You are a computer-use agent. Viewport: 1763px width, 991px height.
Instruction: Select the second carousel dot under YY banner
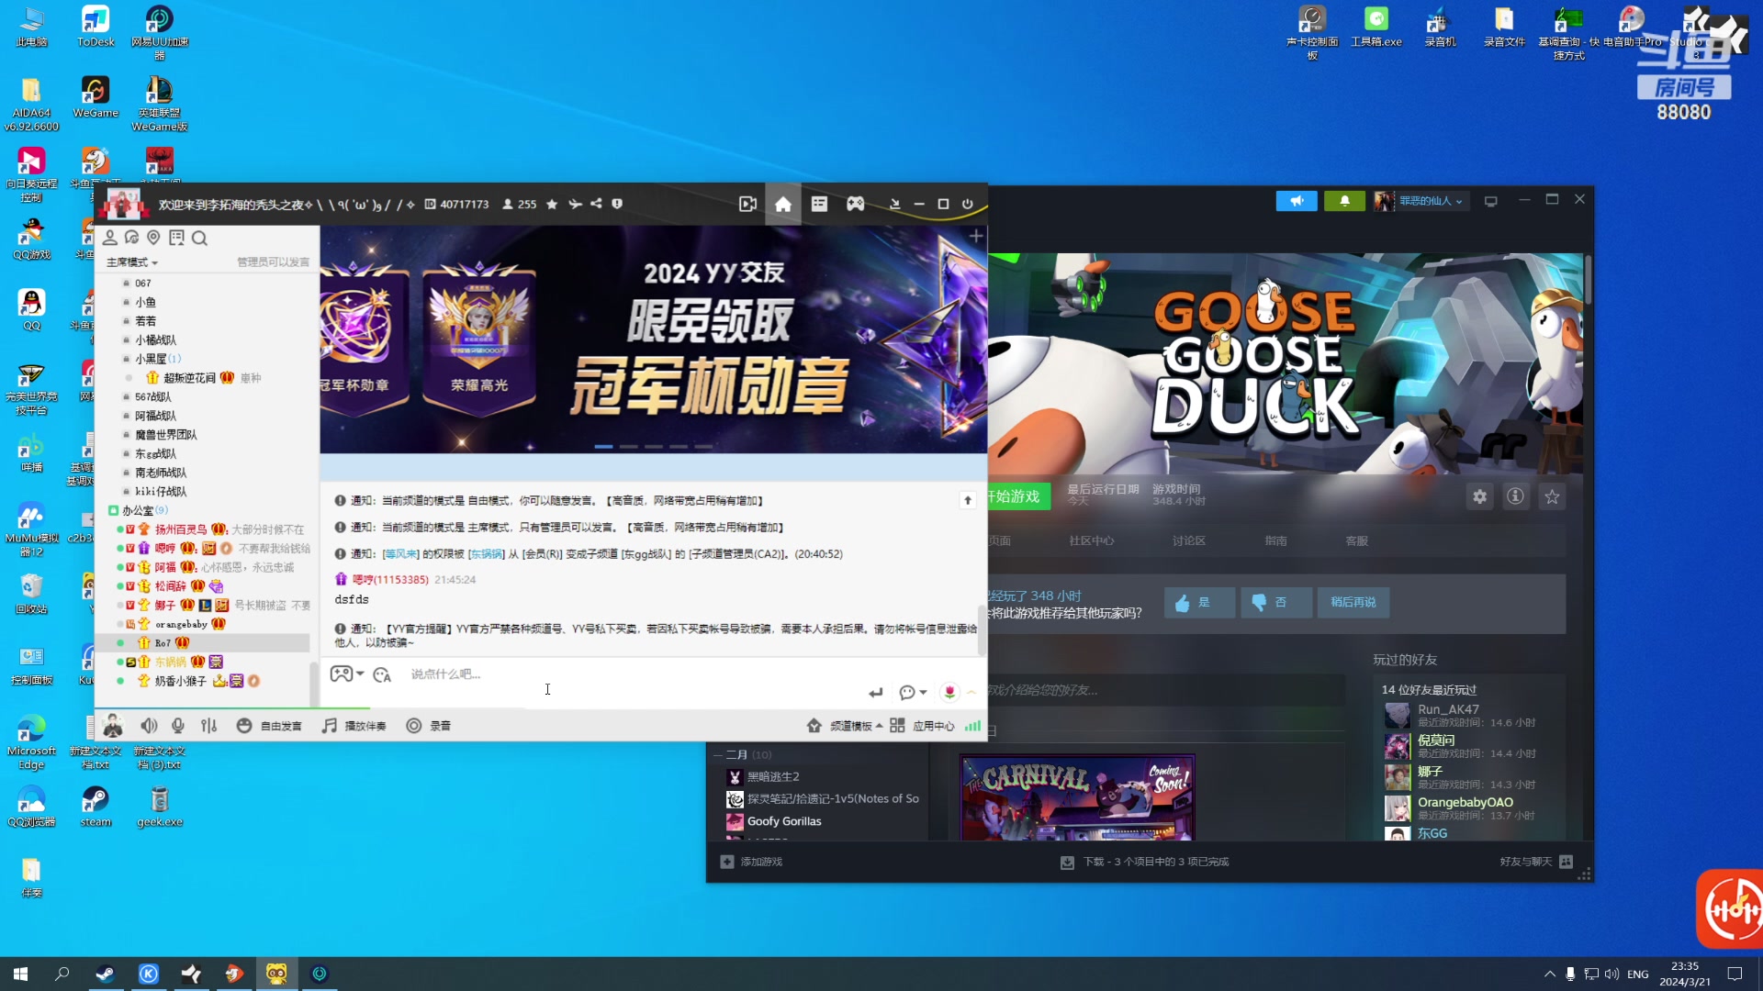628,446
